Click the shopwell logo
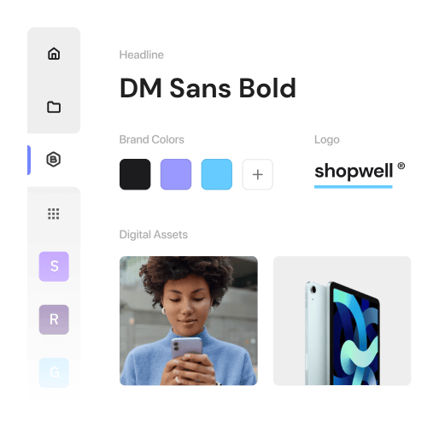 [360, 174]
